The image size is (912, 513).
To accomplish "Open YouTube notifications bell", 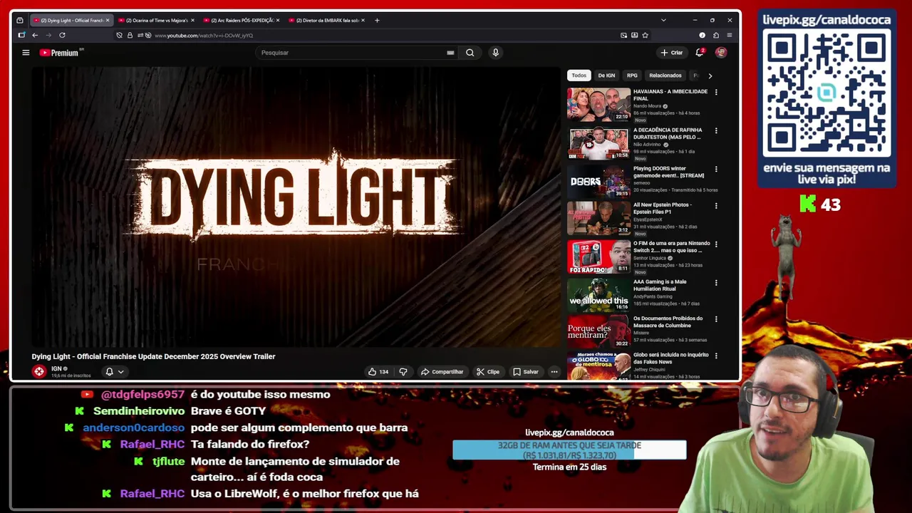I will point(700,52).
